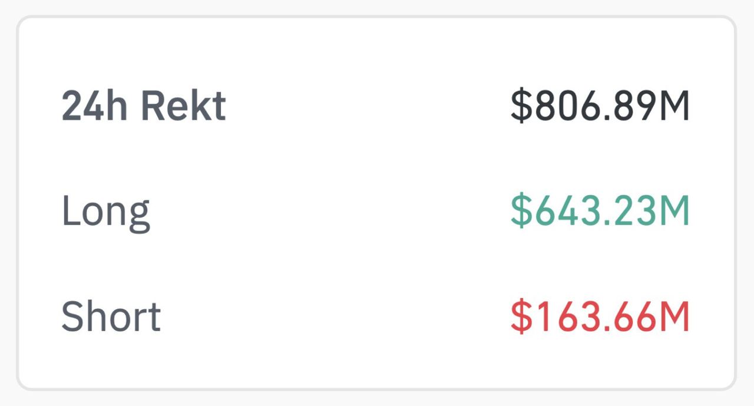
Task: Select the red $163.66M short value
Action: pyautogui.click(x=600, y=316)
